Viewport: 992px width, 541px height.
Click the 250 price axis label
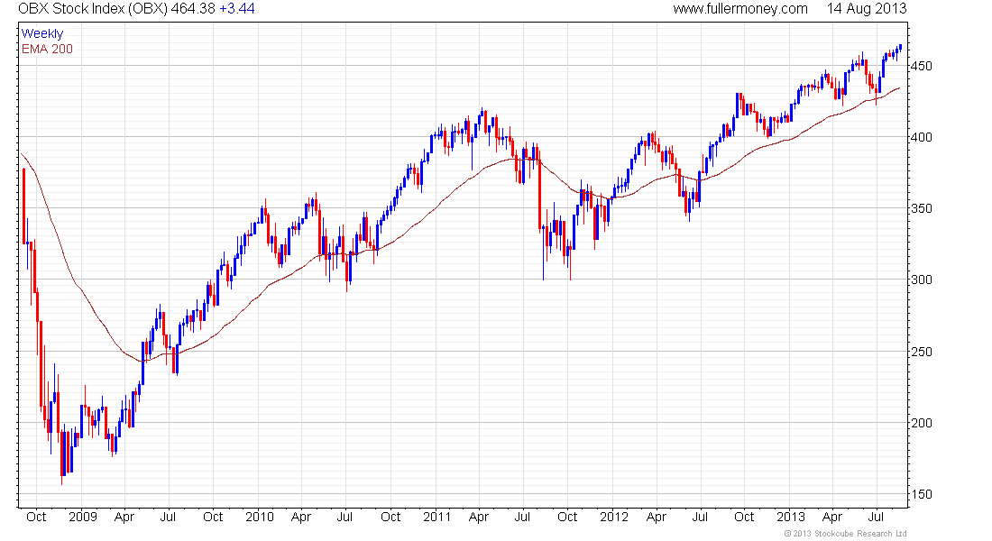921,352
